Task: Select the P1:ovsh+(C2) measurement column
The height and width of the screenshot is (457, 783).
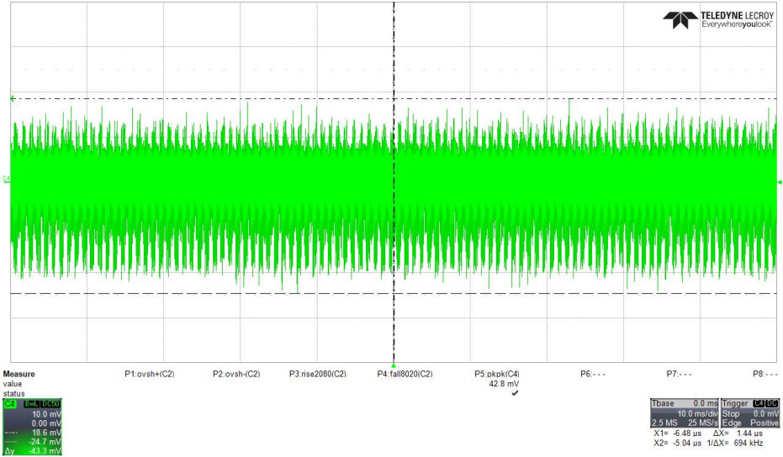Action: (x=150, y=374)
